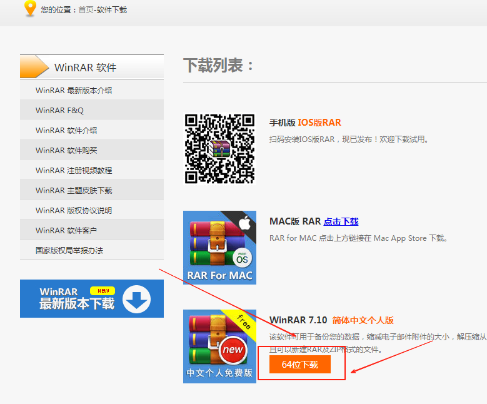Click the yellow location pin icon
Viewport: 487px width, 404px height.
click(30, 8)
